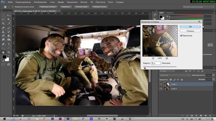
Task: Toggle type layer filter in Layers panel
Action: tap(194, 71)
